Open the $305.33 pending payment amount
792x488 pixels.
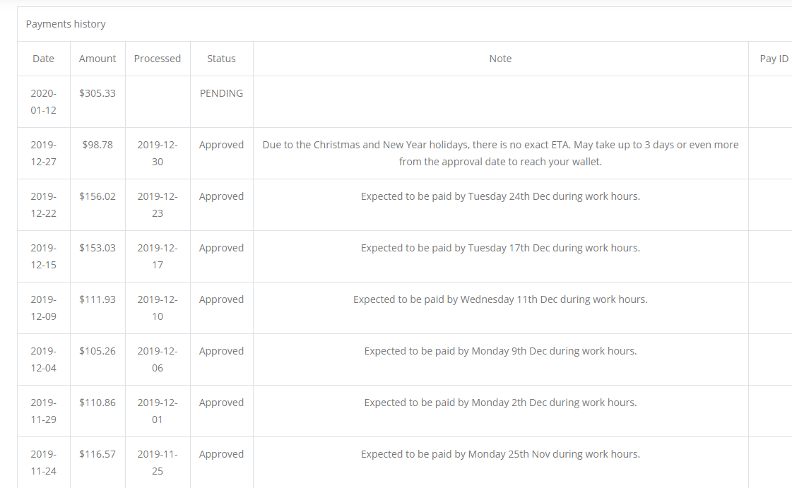tap(97, 93)
